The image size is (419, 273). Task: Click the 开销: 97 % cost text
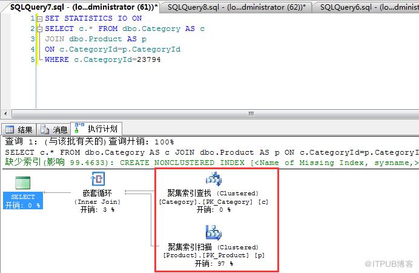click(x=214, y=264)
